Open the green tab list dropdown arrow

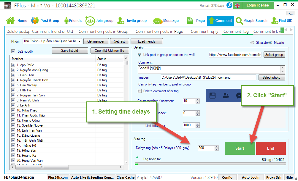tap(282, 30)
